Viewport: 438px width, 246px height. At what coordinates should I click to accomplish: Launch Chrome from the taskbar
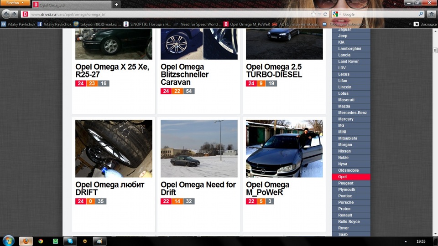(41, 241)
